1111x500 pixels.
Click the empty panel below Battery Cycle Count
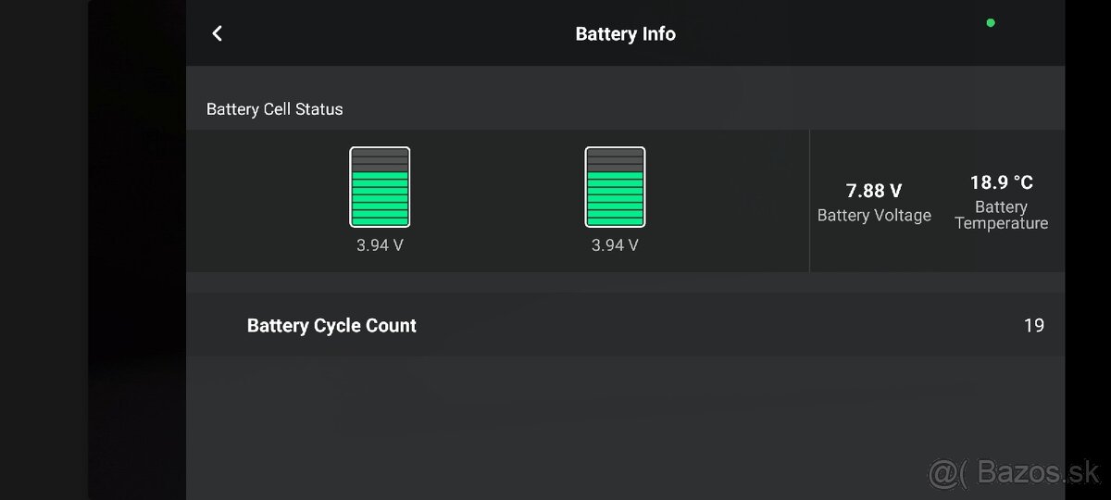pos(625,426)
